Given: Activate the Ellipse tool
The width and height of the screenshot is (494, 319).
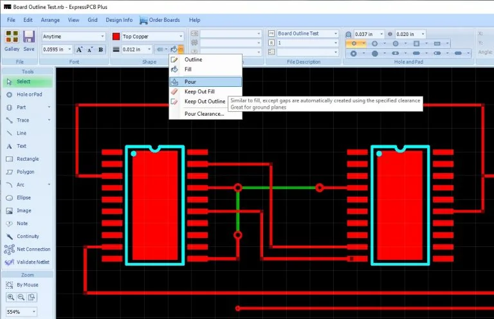Looking at the screenshot, I should click(x=28, y=197).
